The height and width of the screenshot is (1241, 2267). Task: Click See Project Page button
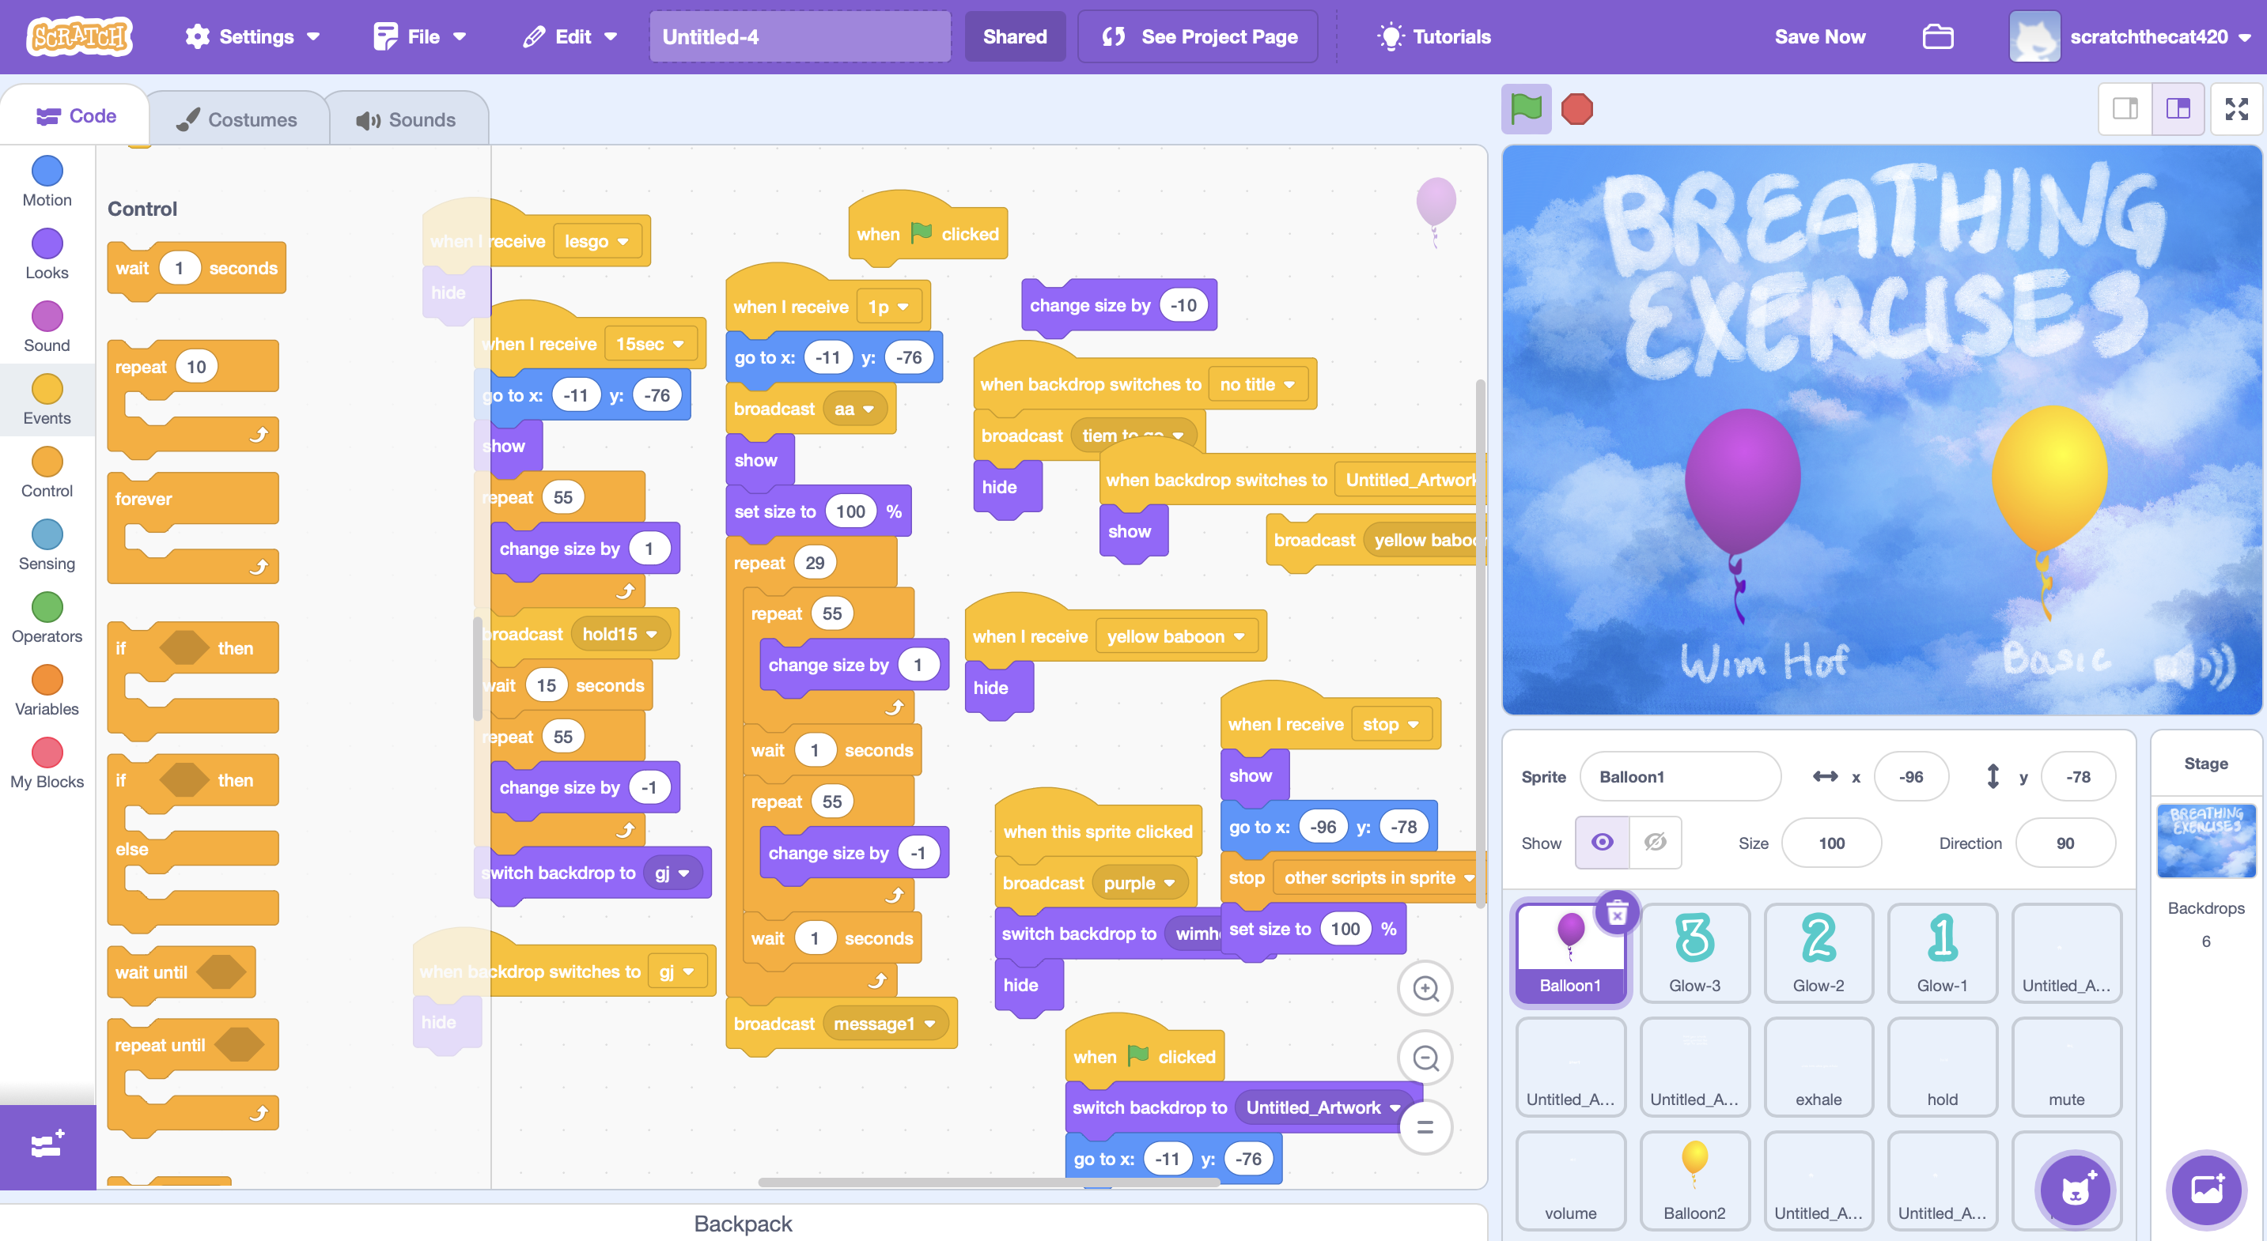[1198, 37]
